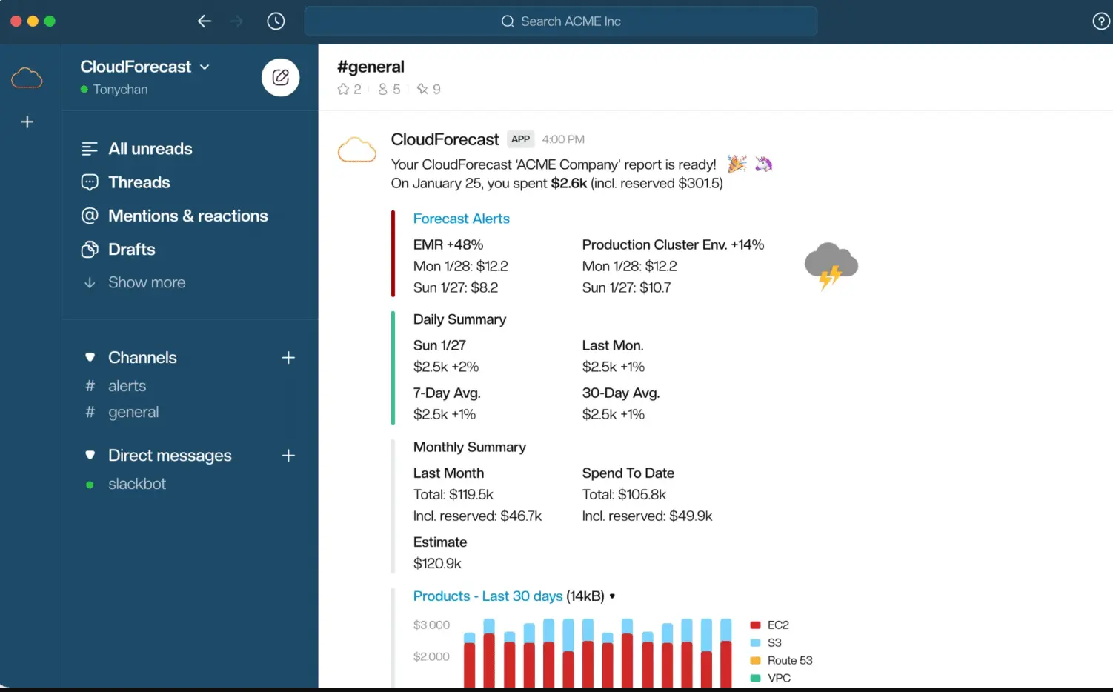The height and width of the screenshot is (692, 1113).
Task: Open the Forecast Alerts link
Action: (462, 219)
